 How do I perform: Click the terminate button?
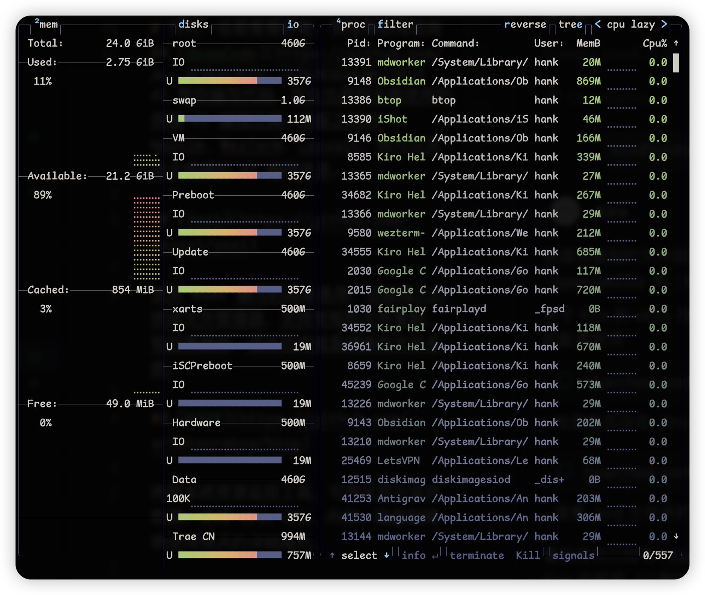tap(477, 555)
